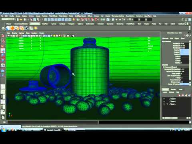Toggle visibility of layer3
Viewport: 192px width, 144px height.
coord(164,99)
